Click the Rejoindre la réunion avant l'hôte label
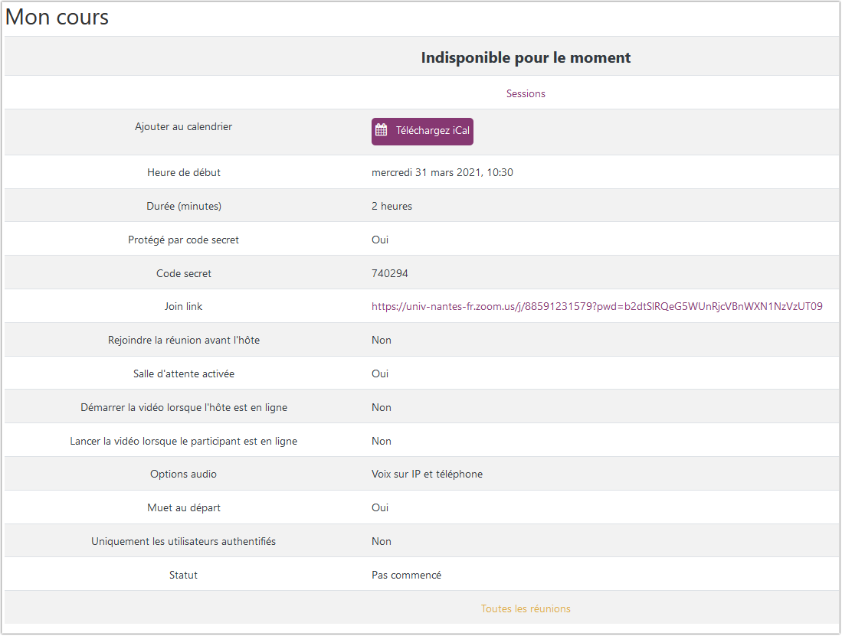 point(184,340)
